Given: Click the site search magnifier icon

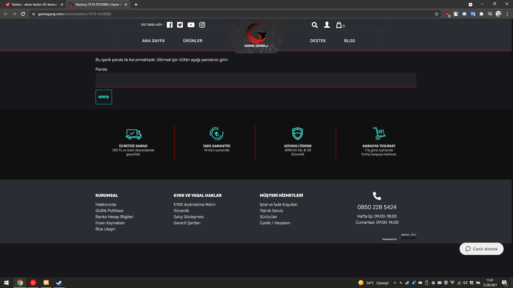Looking at the screenshot, I should (315, 25).
